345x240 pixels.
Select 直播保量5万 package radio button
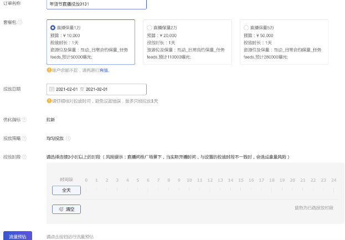(x=246, y=27)
